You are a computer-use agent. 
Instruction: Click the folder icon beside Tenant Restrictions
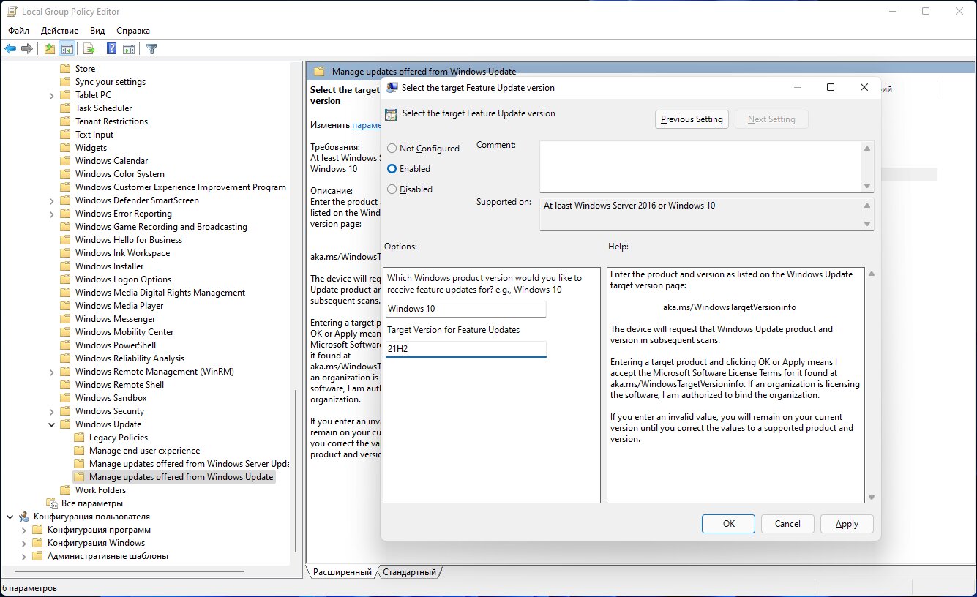pyautogui.click(x=65, y=121)
